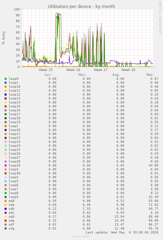Viewport: 163px width, 240px height.
Task: Click the 'sde' legend label
Action: tap(11, 221)
